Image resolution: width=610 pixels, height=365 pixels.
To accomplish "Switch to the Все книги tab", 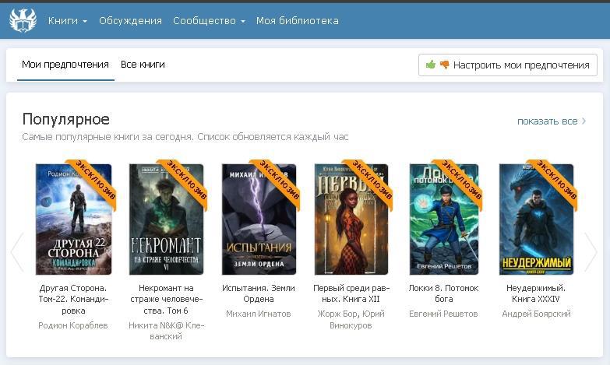I will point(143,65).
